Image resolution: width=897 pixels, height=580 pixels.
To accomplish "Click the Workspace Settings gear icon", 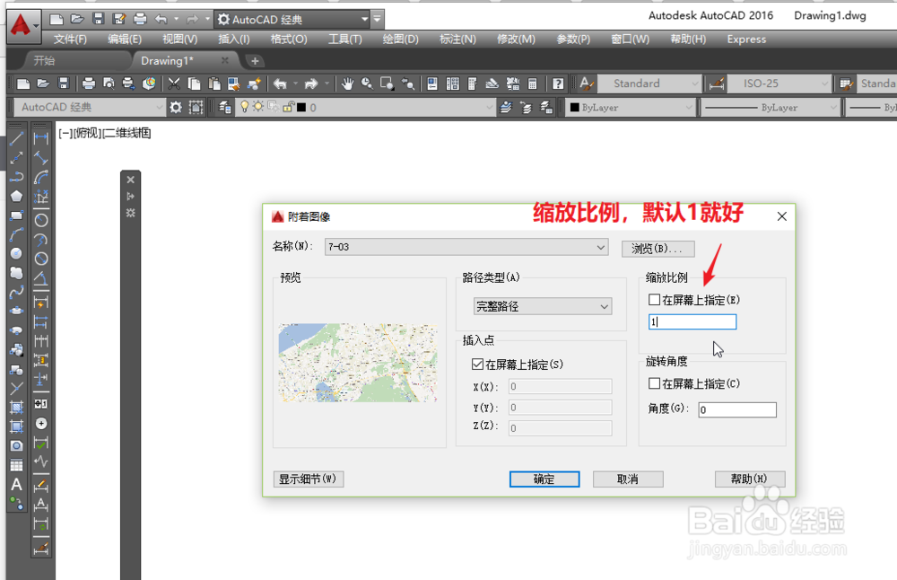I will click(x=176, y=107).
